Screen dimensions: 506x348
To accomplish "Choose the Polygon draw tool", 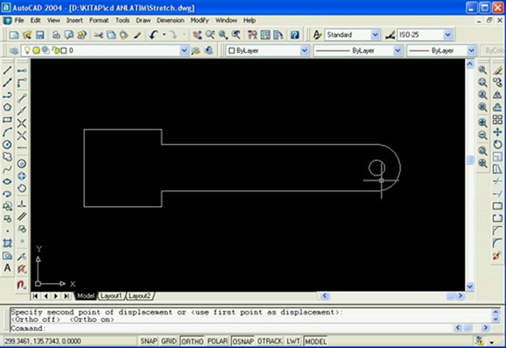I will coord(7,107).
